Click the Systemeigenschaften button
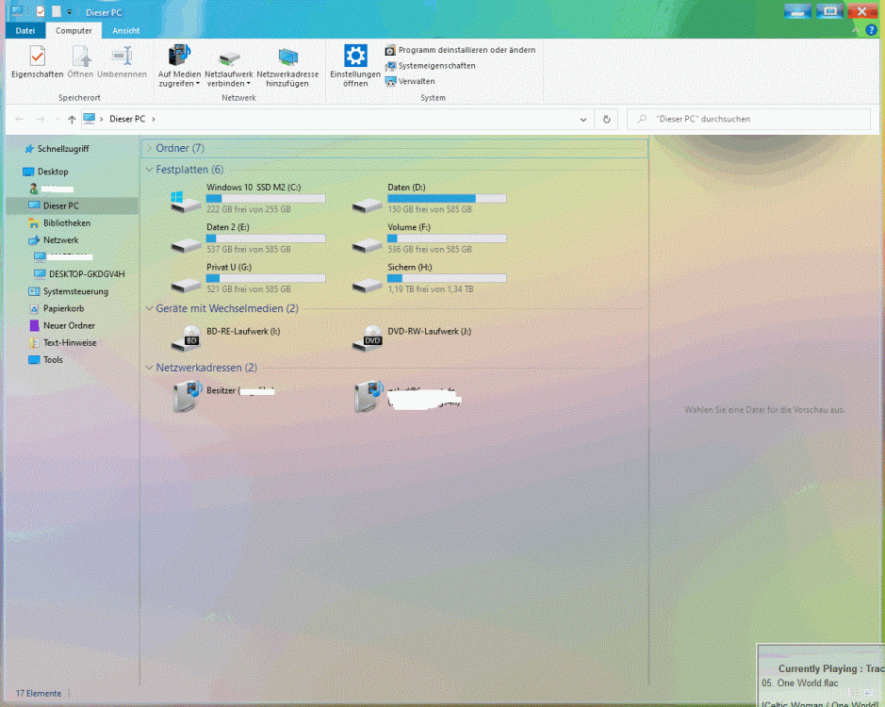885x707 pixels. pos(436,66)
